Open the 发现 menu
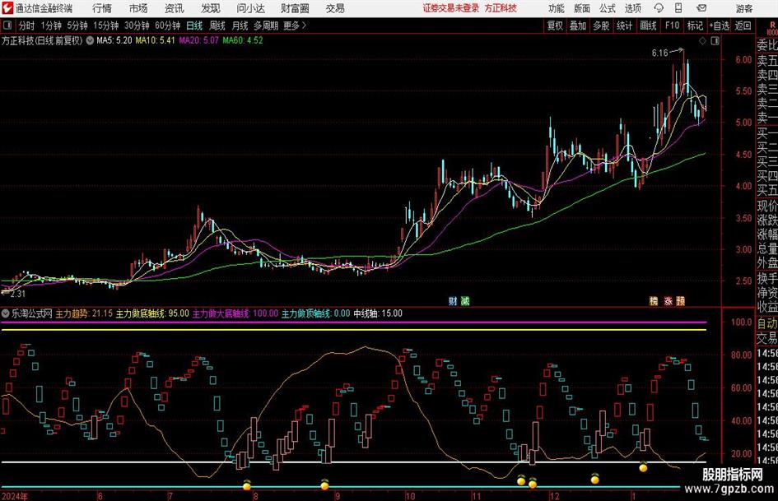Image resolution: width=778 pixels, height=501 pixels. point(211,8)
